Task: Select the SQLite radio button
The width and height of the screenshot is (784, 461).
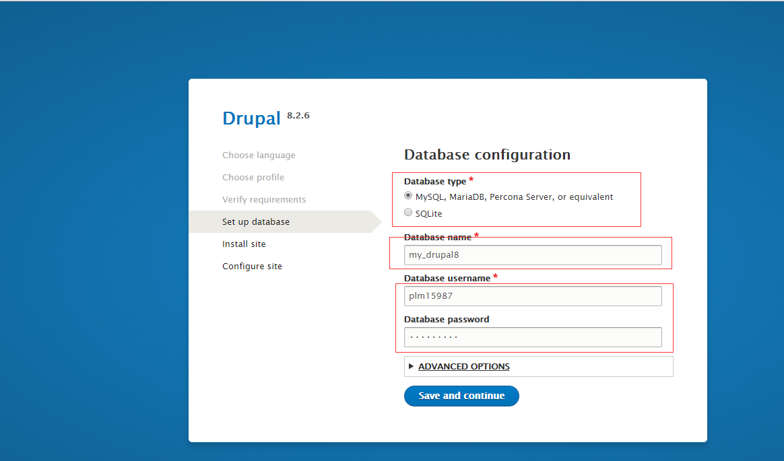Action: (x=408, y=213)
